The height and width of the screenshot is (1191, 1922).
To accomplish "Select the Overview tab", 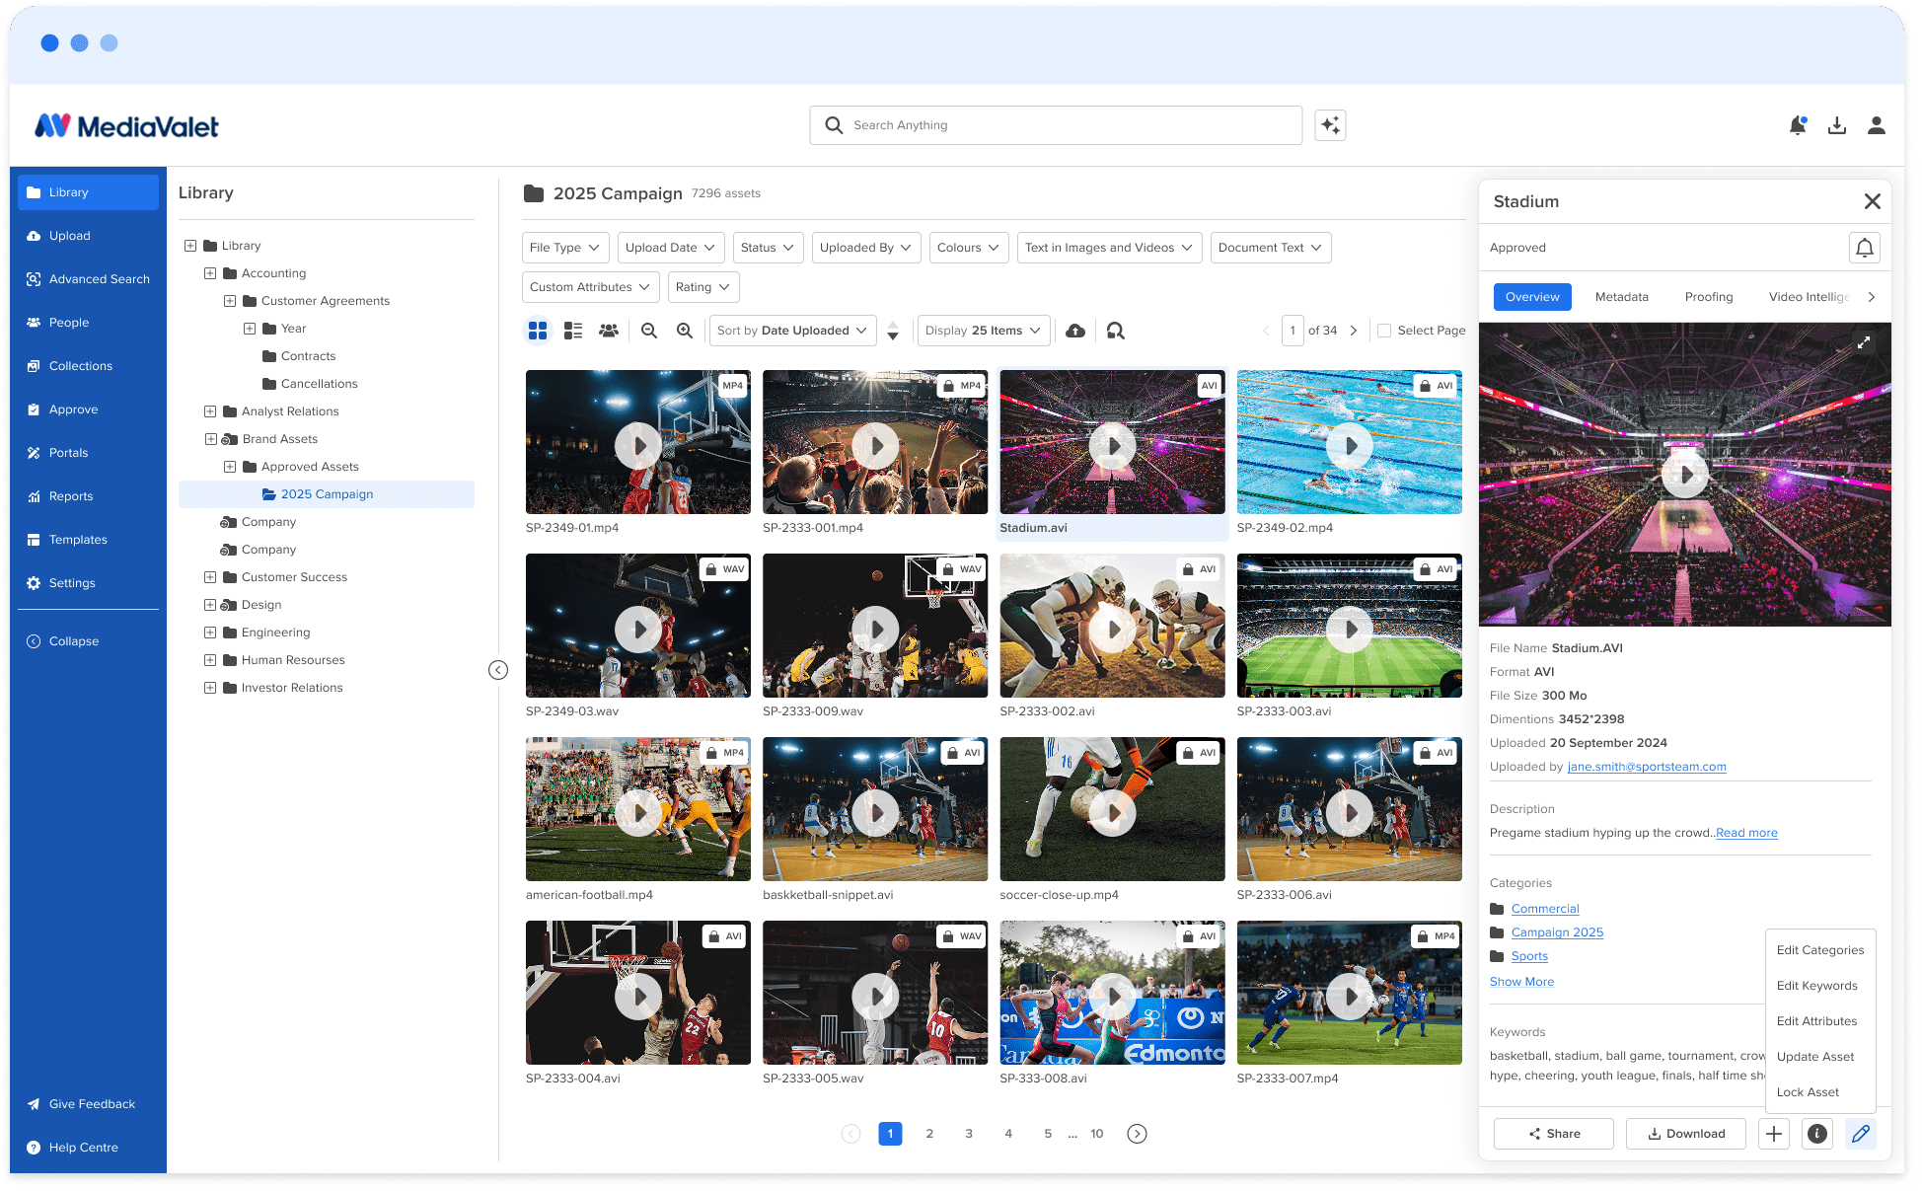I will (1532, 297).
